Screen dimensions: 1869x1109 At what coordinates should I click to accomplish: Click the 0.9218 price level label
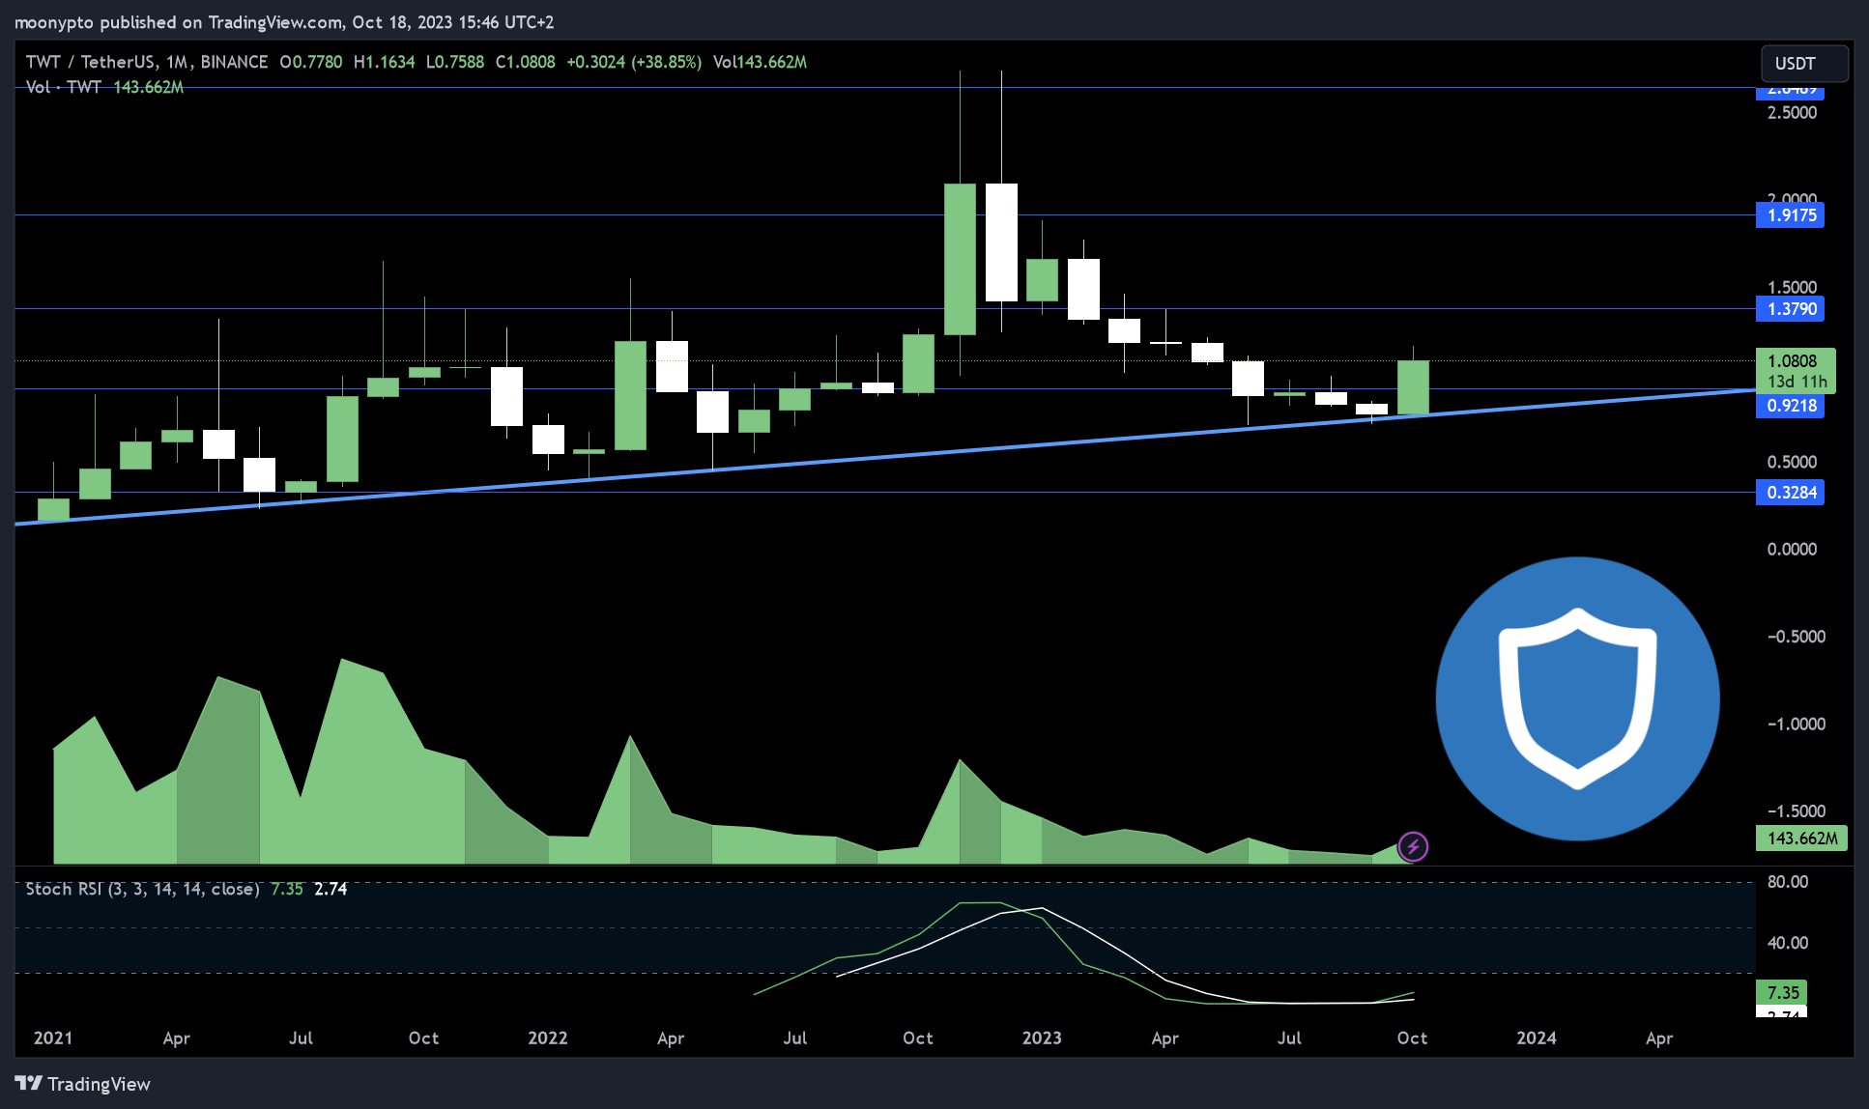(x=1790, y=406)
